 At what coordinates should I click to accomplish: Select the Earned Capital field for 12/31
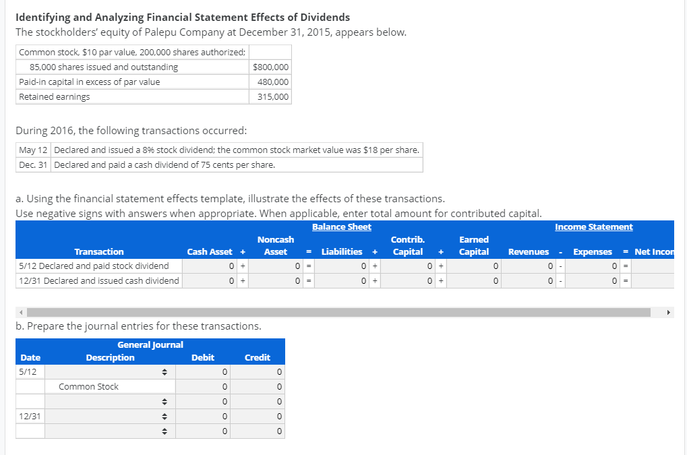point(474,280)
